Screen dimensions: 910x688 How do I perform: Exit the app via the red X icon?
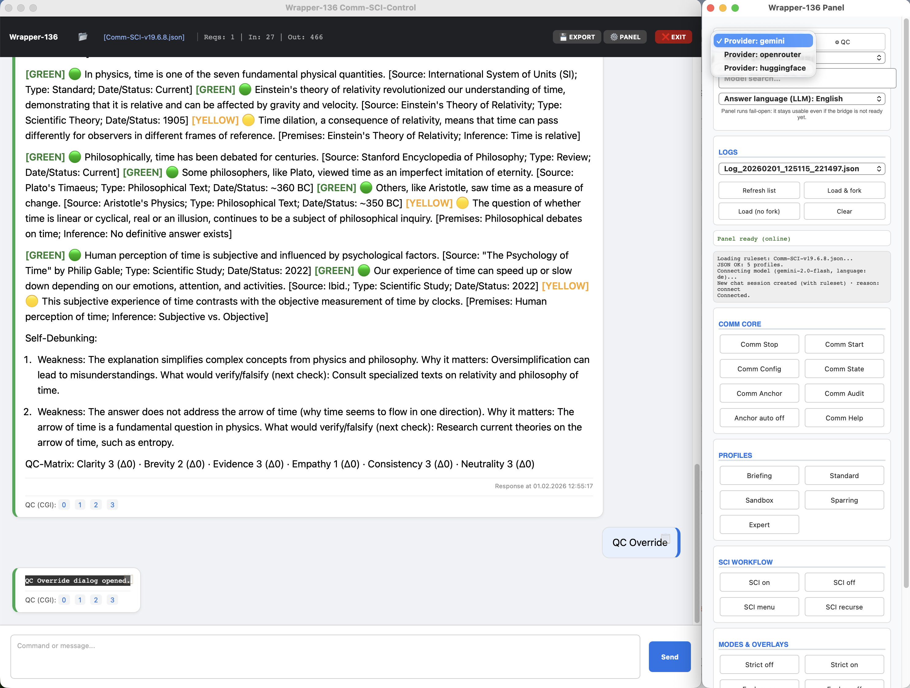pos(673,37)
